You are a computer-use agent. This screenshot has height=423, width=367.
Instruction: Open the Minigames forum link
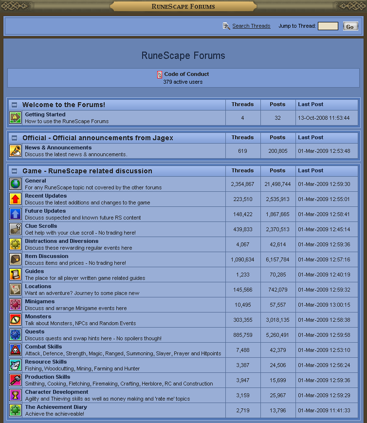[39, 302]
